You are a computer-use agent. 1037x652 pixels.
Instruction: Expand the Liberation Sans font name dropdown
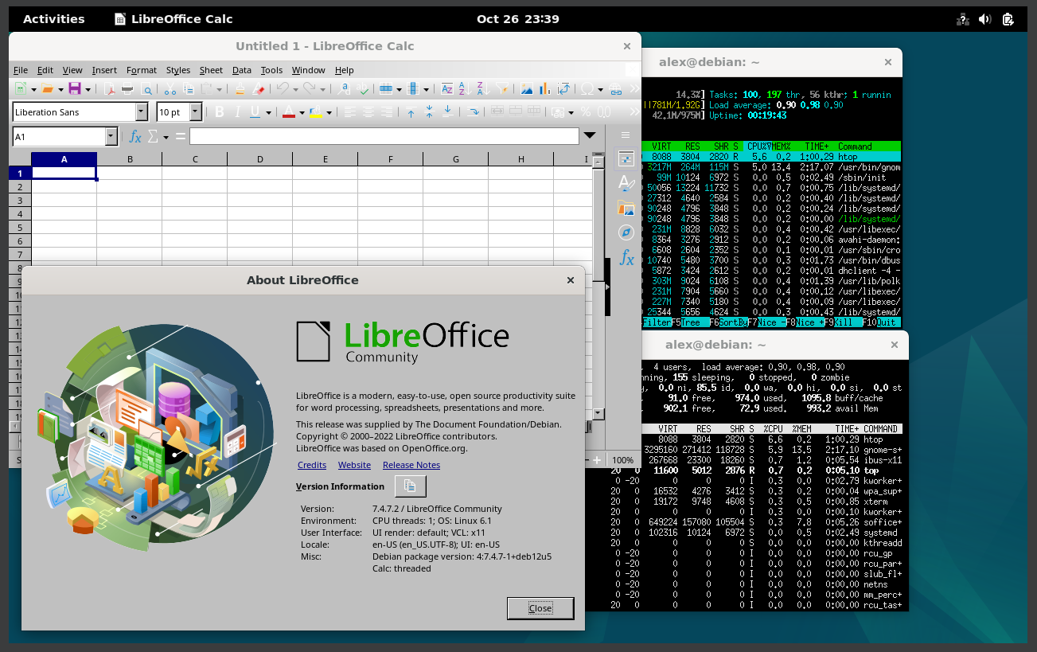pyautogui.click(x=142, y=112)
